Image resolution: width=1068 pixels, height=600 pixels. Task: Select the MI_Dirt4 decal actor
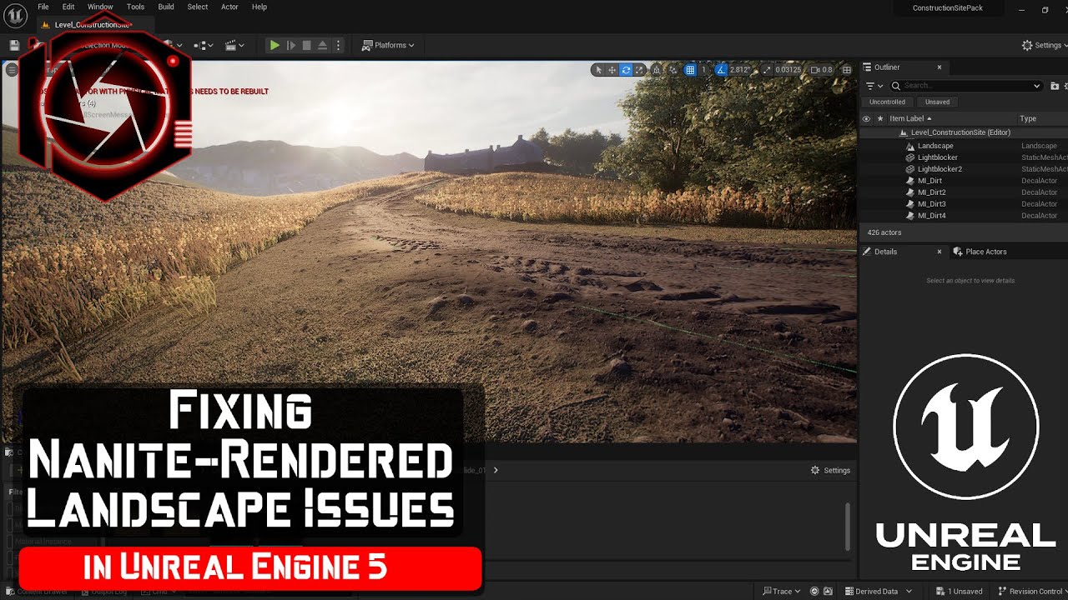coord(932,216)
